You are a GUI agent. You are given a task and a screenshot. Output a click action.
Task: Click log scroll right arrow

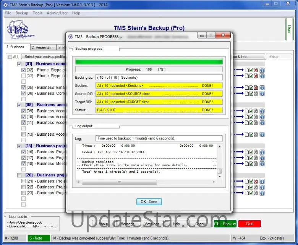click(x=214, y=182)
